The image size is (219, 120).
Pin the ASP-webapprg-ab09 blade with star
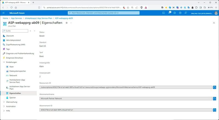point(67,23)
